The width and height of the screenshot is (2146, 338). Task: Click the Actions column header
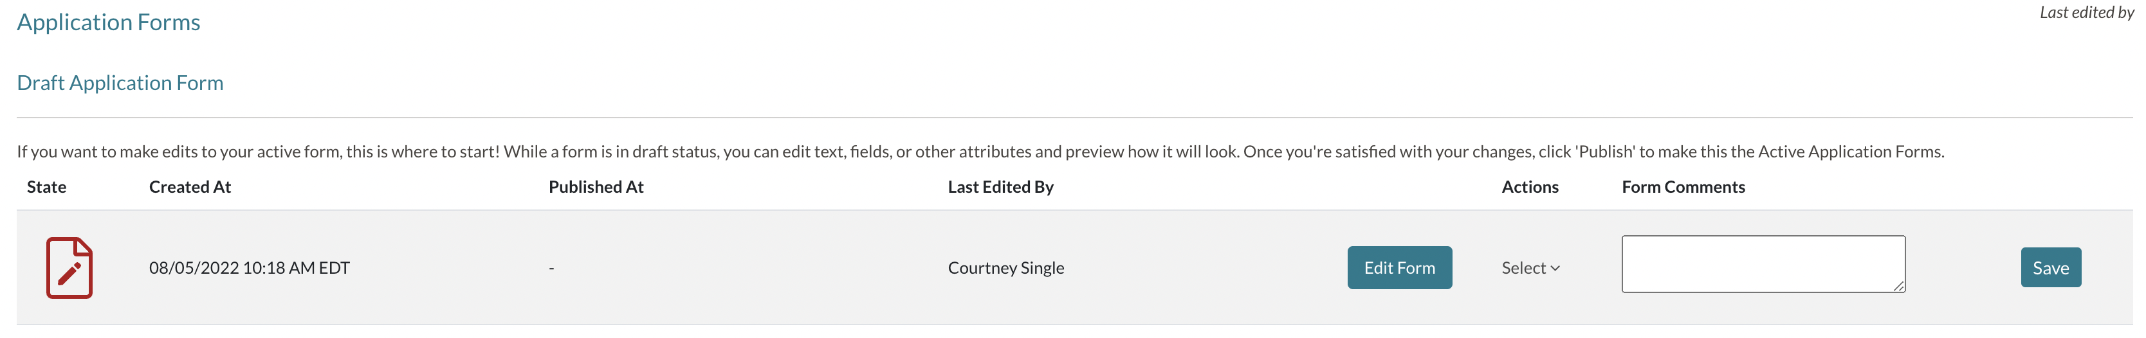point(1530,186)
